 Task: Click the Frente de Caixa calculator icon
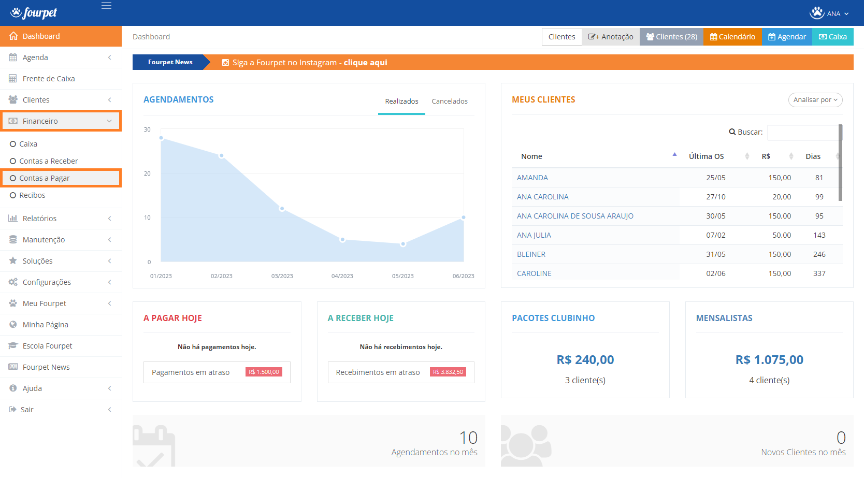coord(13,79)
